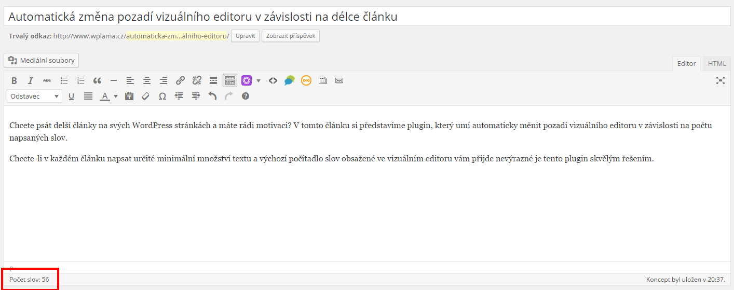Click 'Koncept byl uložen v 20:37.' status
This screenshot has height=290, width=734.
point(686,279)
